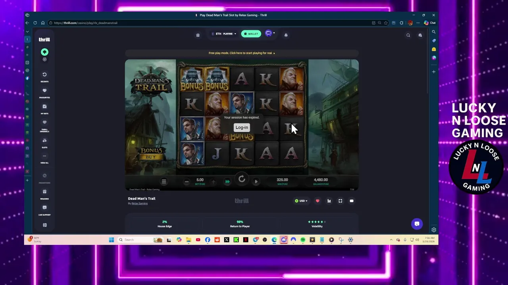Search games with the magnifier icon

pyautogui.click(x=408, y=35)
